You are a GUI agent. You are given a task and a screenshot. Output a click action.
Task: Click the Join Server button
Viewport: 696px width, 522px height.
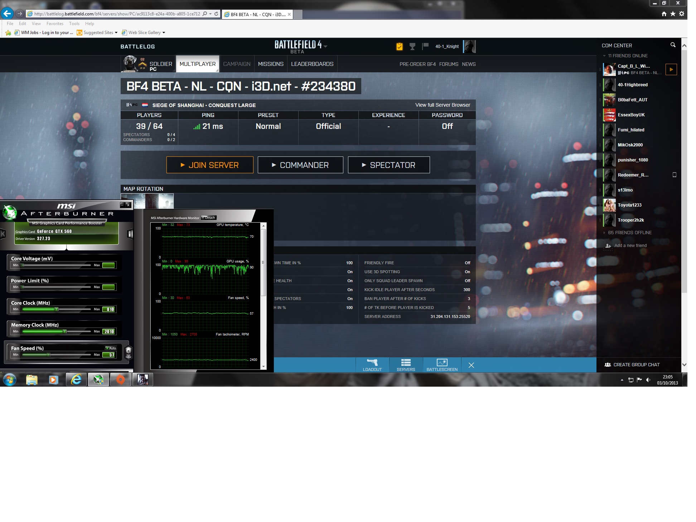tap(210, 165)
